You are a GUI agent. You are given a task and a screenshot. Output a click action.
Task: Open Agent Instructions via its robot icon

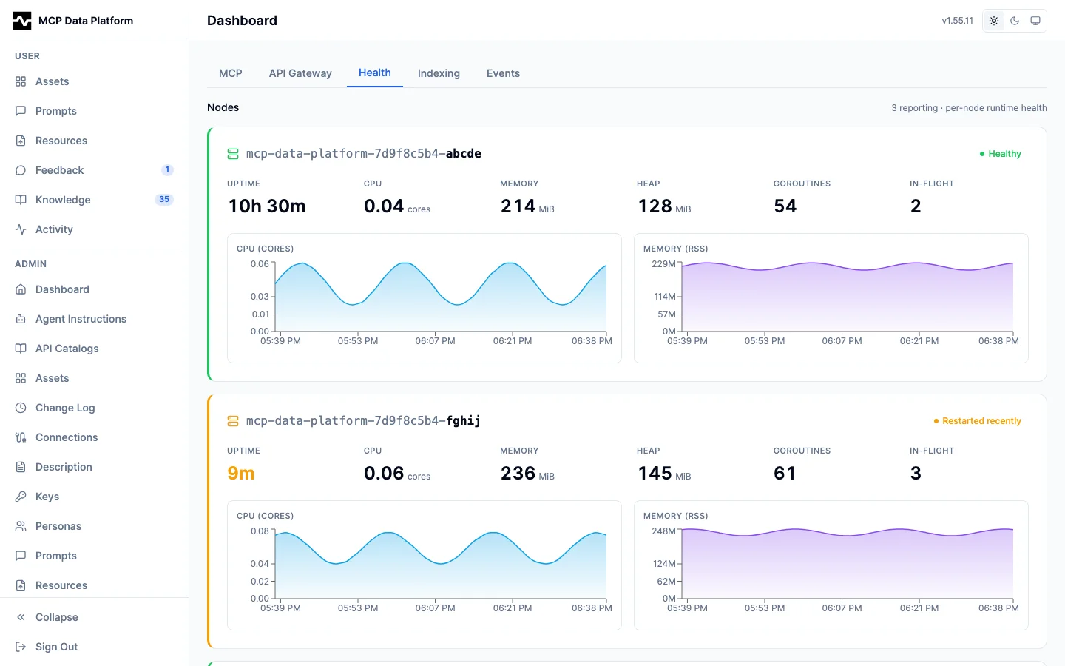[21, 319]
